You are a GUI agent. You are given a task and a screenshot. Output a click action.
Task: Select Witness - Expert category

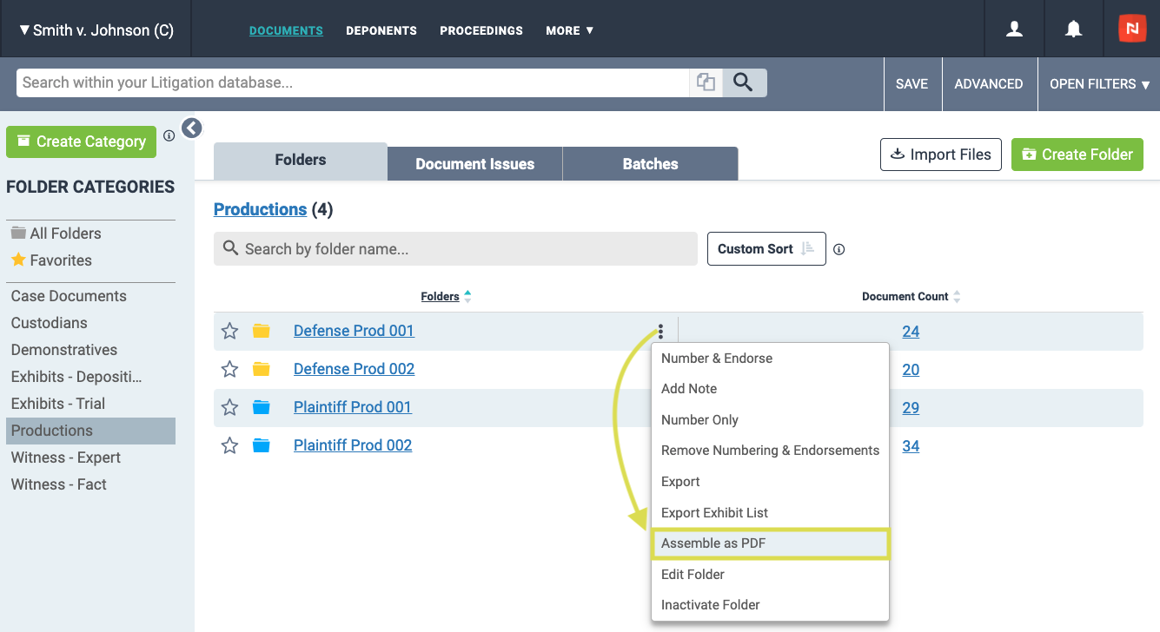[x=65, y=458]
